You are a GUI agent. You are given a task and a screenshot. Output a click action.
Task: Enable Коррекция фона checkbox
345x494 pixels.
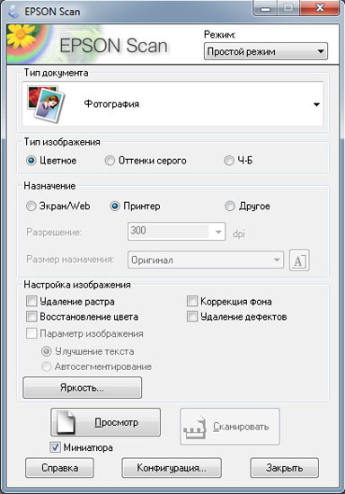[x=192, y=301]
